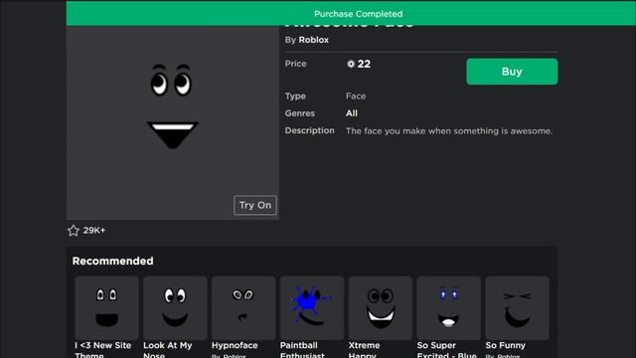Open the Look At My Nose thumbnail

[x=175, y=308]
